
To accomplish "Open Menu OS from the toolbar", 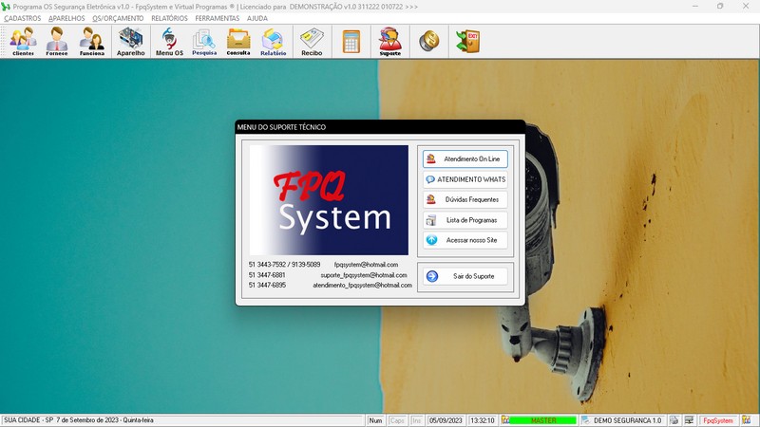I will point(169,42).
